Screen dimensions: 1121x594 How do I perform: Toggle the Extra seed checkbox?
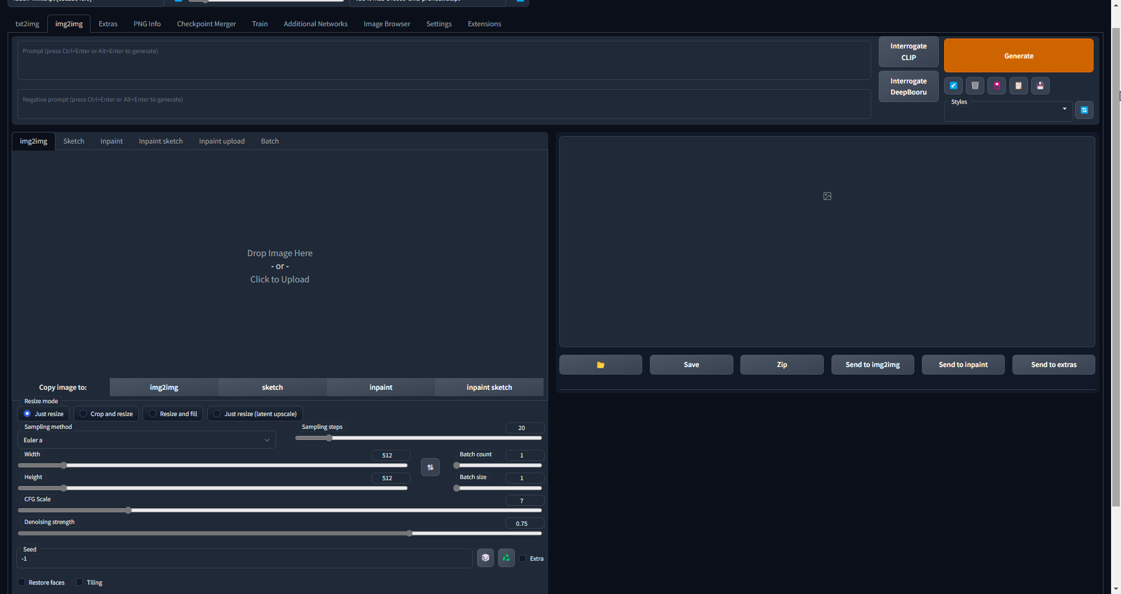523,558
